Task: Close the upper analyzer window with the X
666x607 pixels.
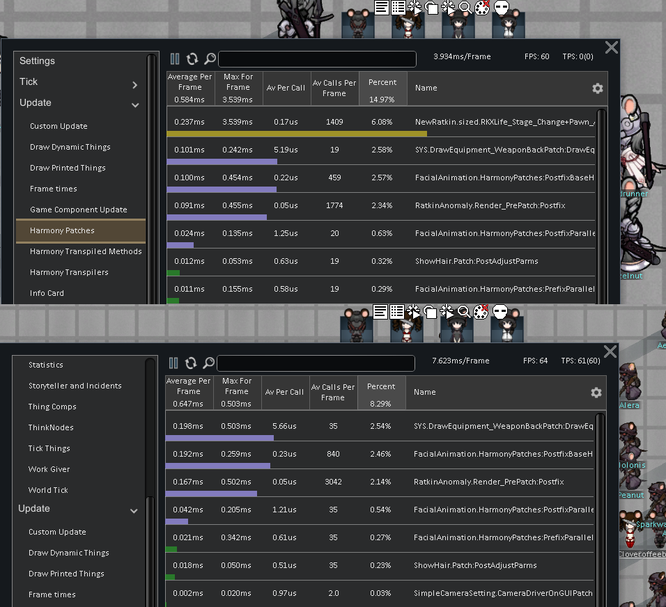Action: point(611,47)
